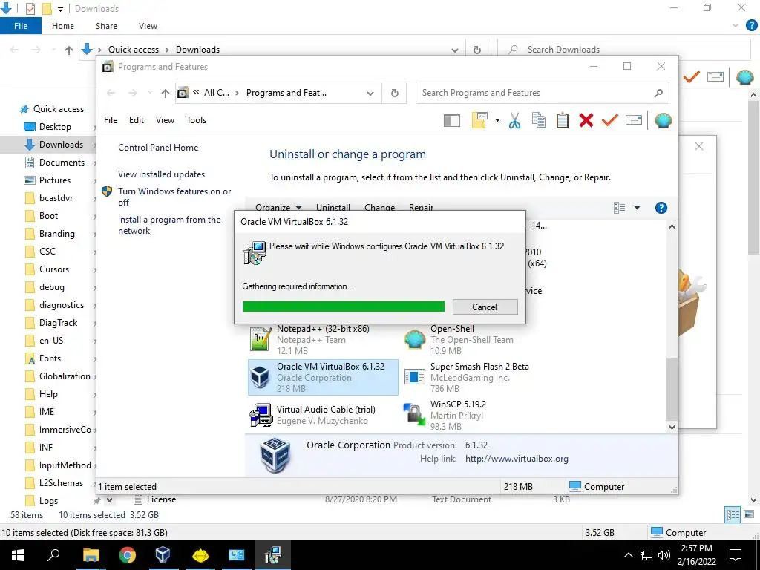
Task: Click the Copy icon in Programs and Features toolbar
Action: tap(539, 120)
